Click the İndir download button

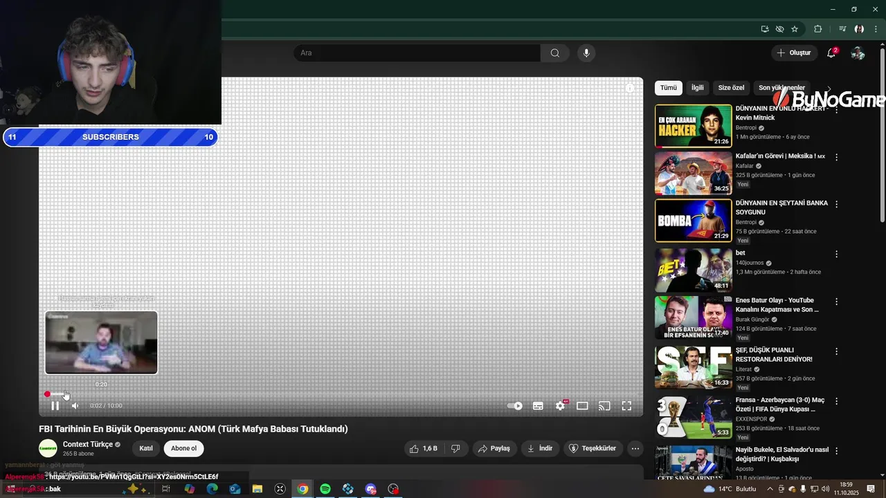pos(540,448)
